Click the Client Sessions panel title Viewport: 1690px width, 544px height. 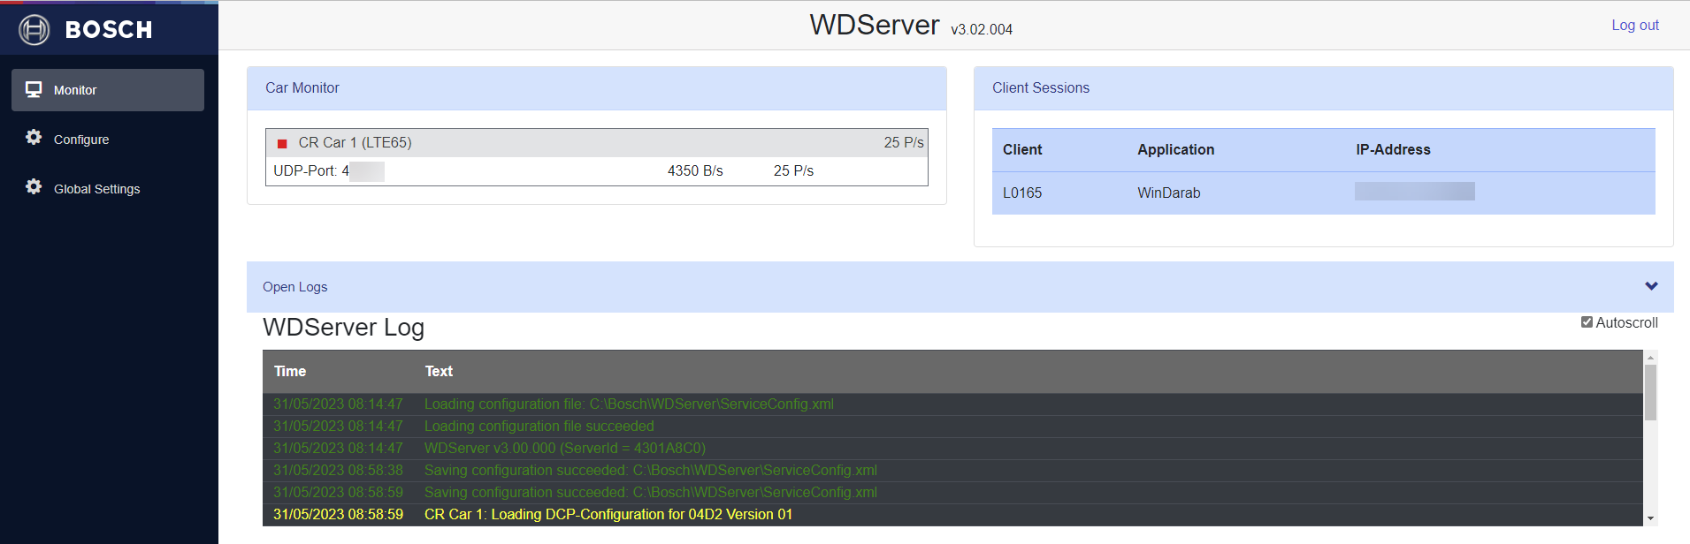pos(1041,87)
